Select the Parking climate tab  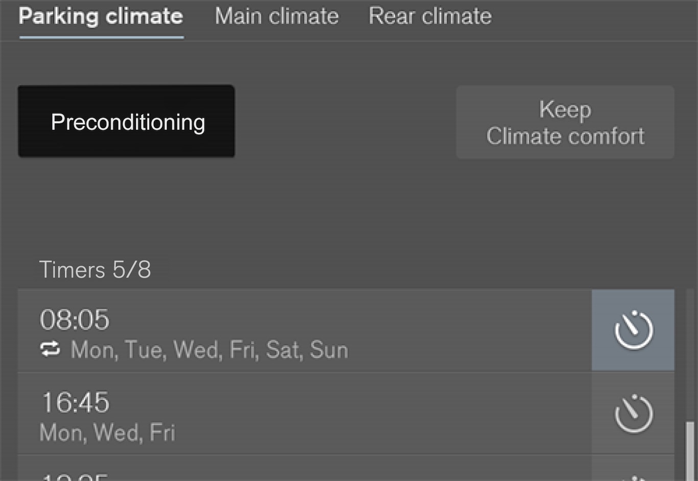pyautogui.click(x=101, y=16)
